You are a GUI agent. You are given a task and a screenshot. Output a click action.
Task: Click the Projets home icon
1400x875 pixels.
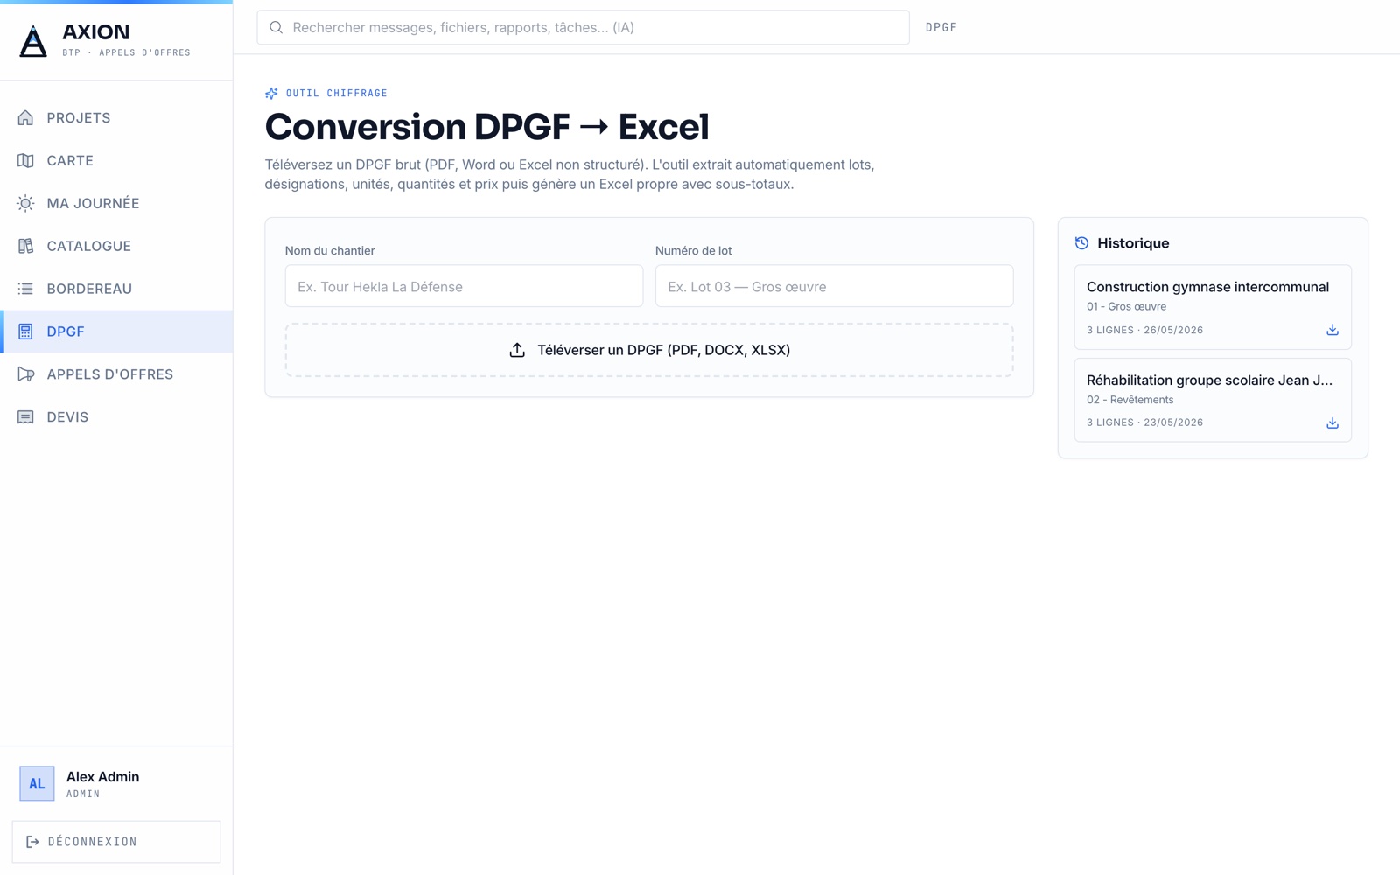(25, 118)
